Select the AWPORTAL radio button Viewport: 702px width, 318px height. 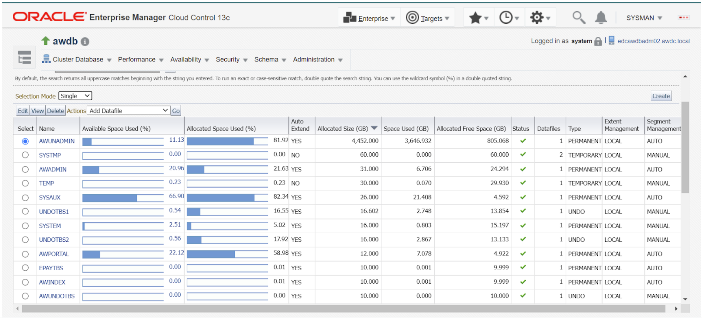[x=25, y=254]
